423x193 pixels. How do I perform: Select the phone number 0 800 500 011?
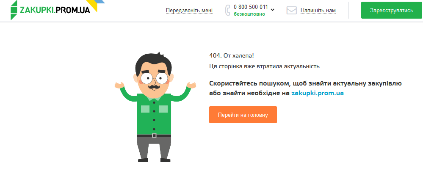point(251,7)
